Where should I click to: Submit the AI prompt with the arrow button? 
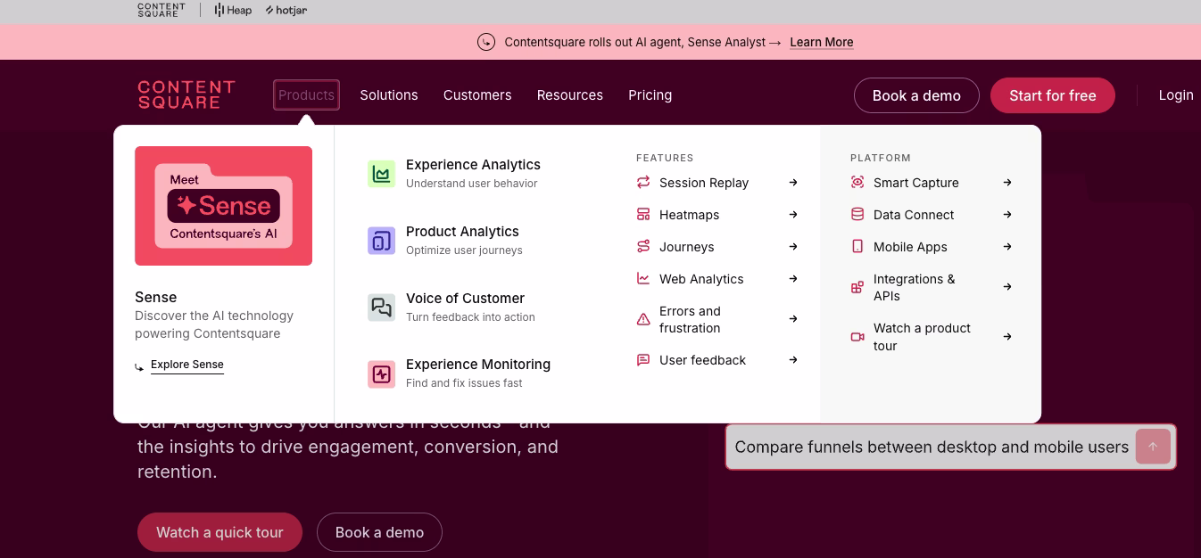click(x=1153, y=447)
